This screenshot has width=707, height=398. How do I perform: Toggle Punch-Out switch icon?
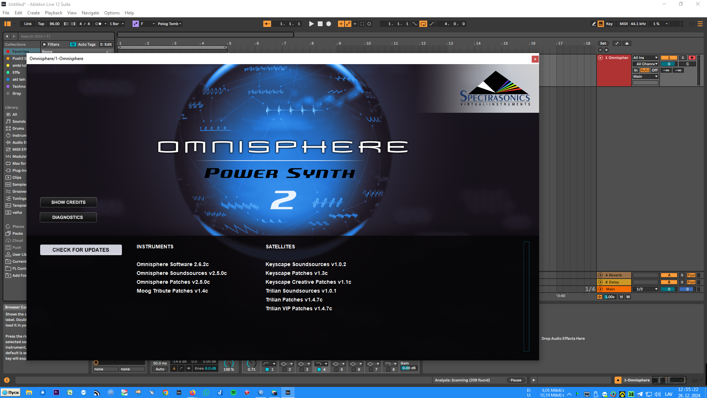click(432, 24)
